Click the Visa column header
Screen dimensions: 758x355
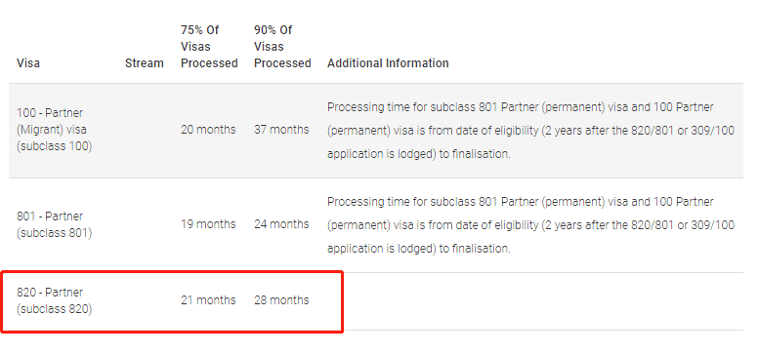[28, 63]
